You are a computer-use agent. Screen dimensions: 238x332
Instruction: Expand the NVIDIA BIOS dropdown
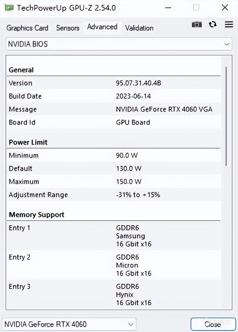(x=119, y=44)
